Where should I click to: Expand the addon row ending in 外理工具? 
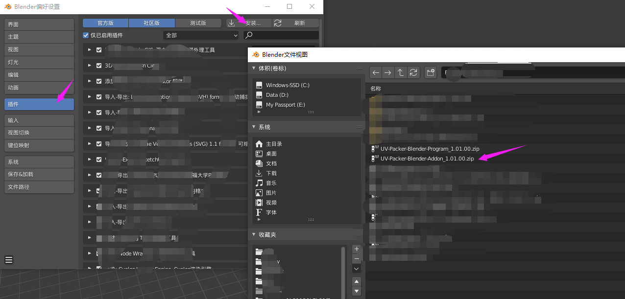90,50
